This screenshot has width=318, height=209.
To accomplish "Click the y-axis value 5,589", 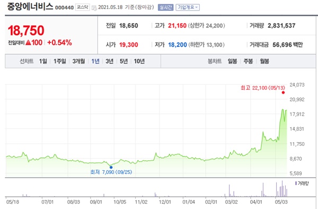I will [296, 173].
